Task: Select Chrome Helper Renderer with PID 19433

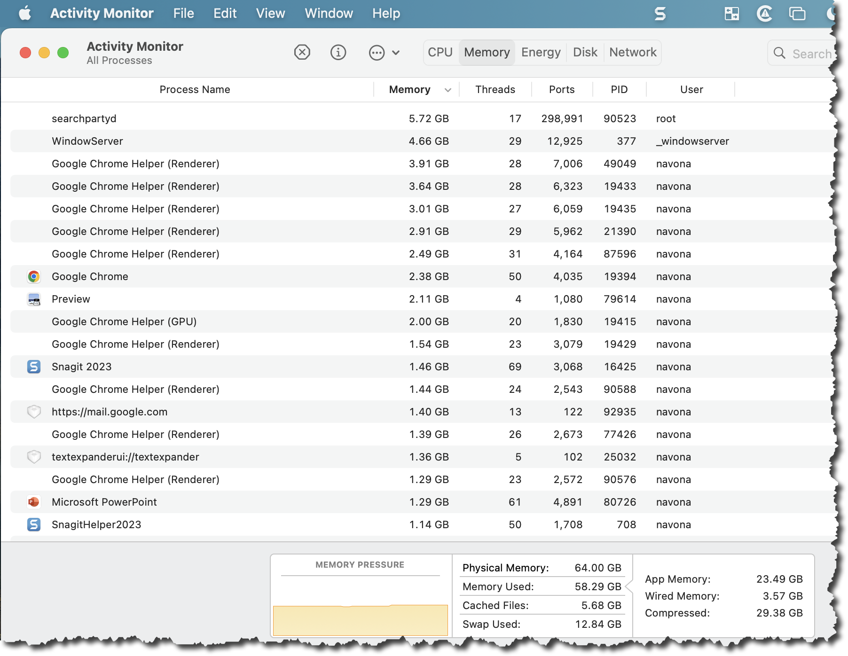Action: [421, 186]
